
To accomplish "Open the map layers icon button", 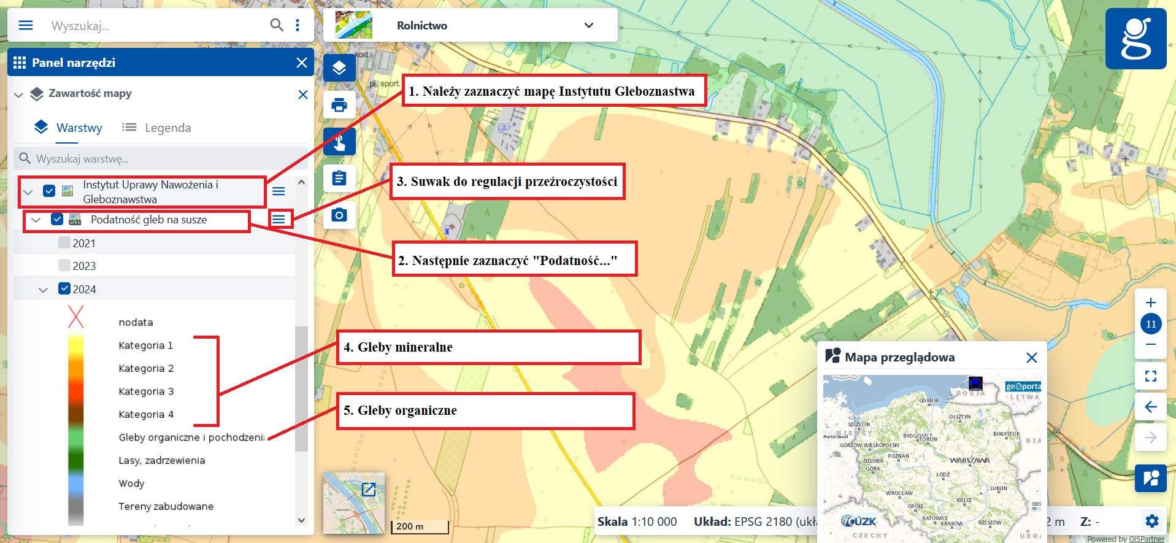I will [x=339, y=68].
